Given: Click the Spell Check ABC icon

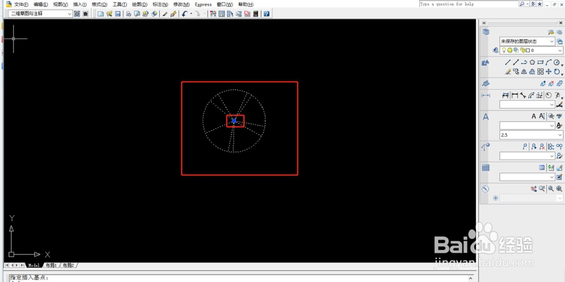Looking at the screenshot, I should 559,116.
